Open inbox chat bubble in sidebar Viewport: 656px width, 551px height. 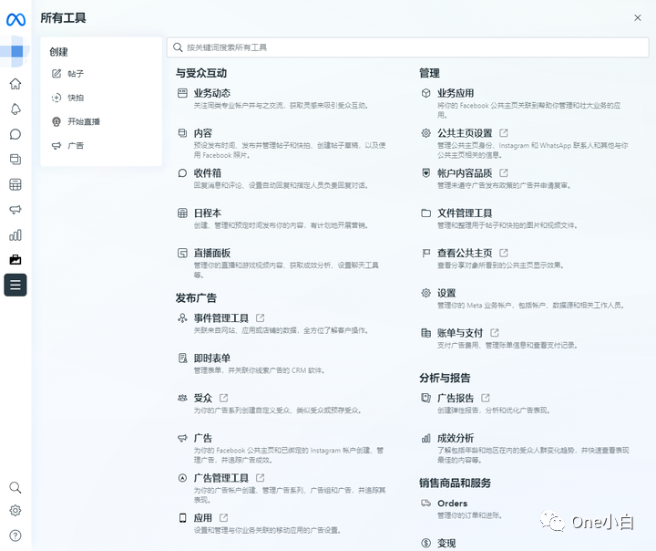point(15,134)
